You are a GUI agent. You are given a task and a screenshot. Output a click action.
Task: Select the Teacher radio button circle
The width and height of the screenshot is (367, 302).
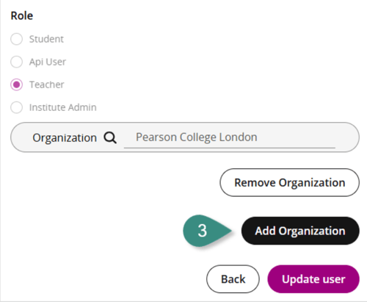pos(16,85)
